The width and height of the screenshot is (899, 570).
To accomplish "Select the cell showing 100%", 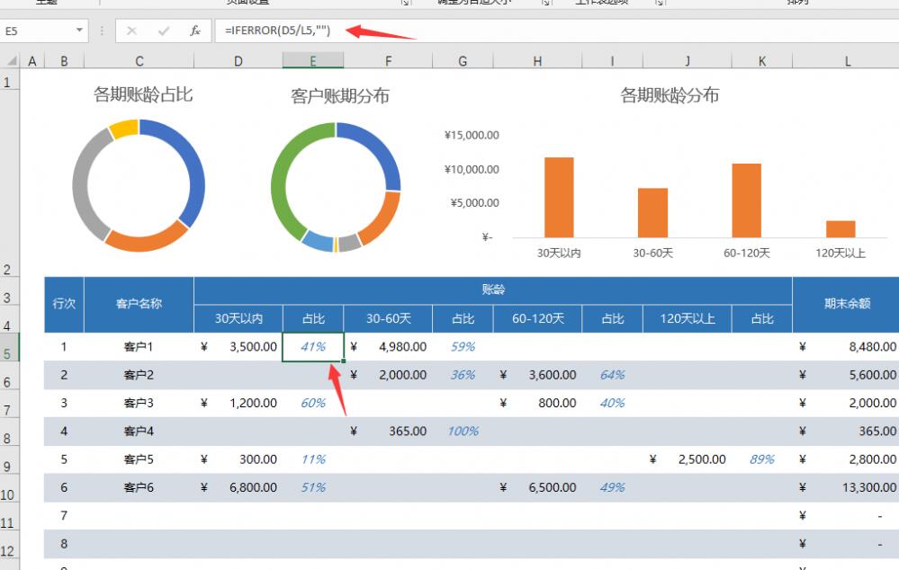I will tap(463, 432).
